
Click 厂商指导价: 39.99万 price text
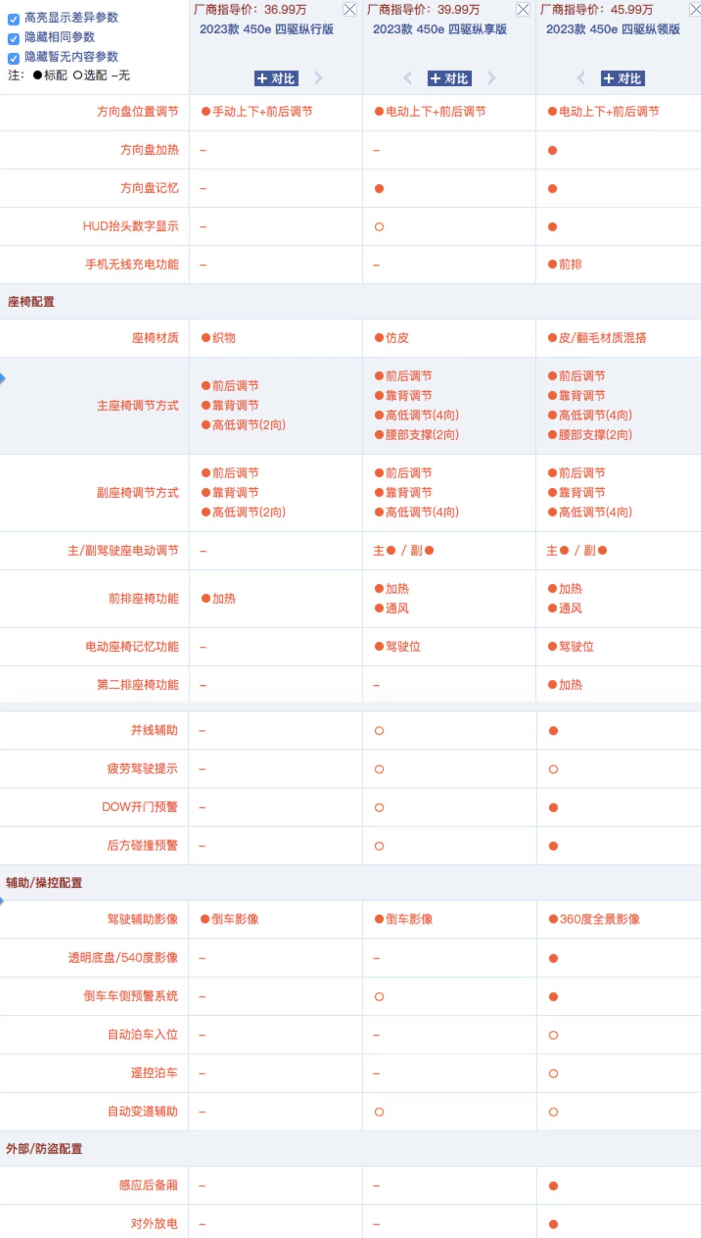423,9
